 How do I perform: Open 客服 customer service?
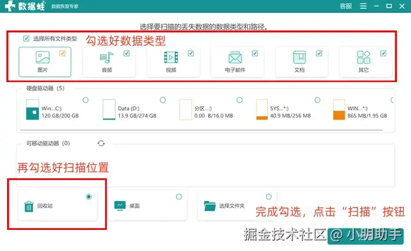click(346, 6)
